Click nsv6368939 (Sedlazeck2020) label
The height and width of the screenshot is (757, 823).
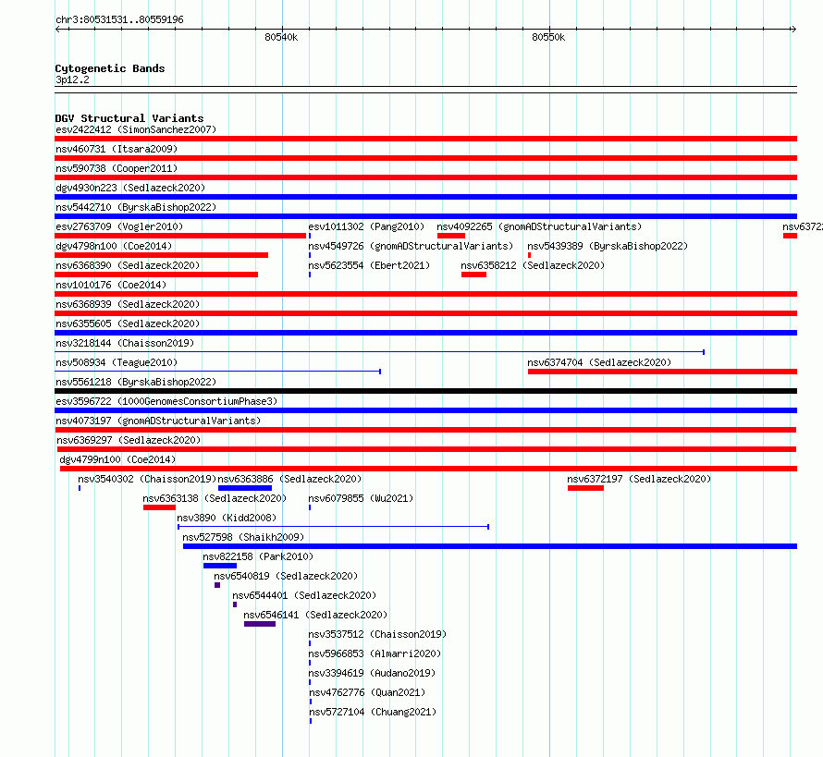128,304
